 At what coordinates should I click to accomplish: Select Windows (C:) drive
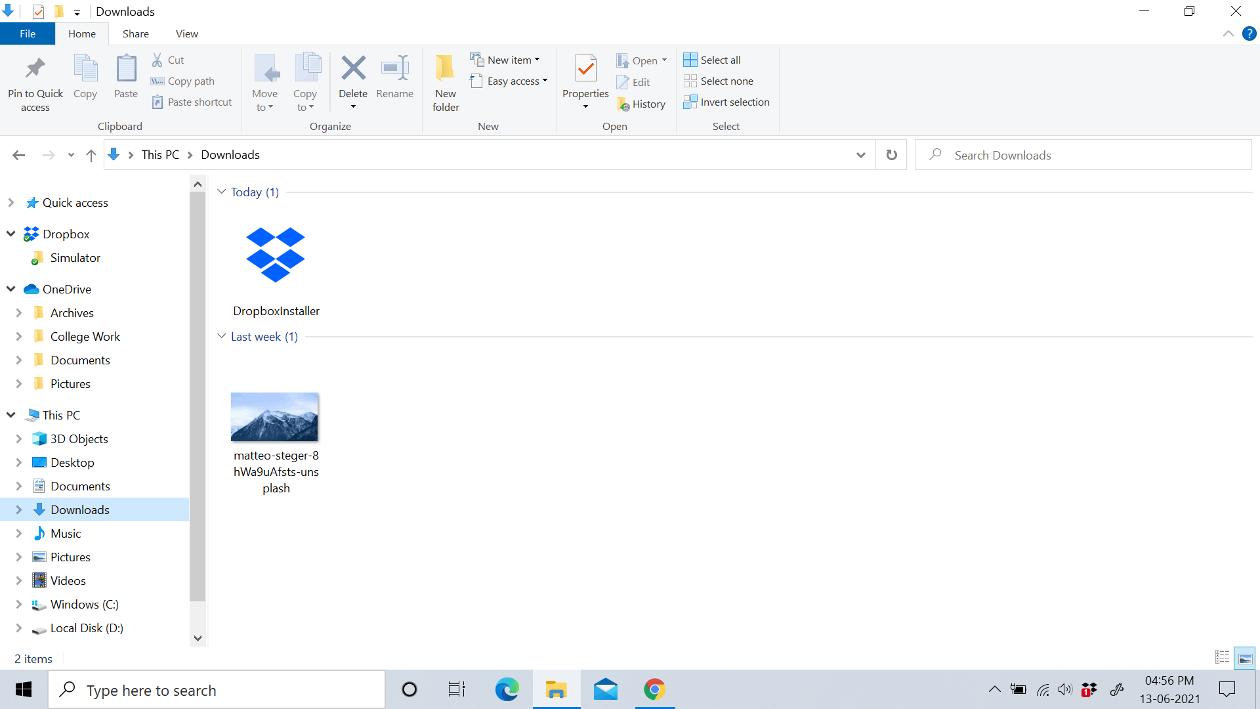coord(85,605)
